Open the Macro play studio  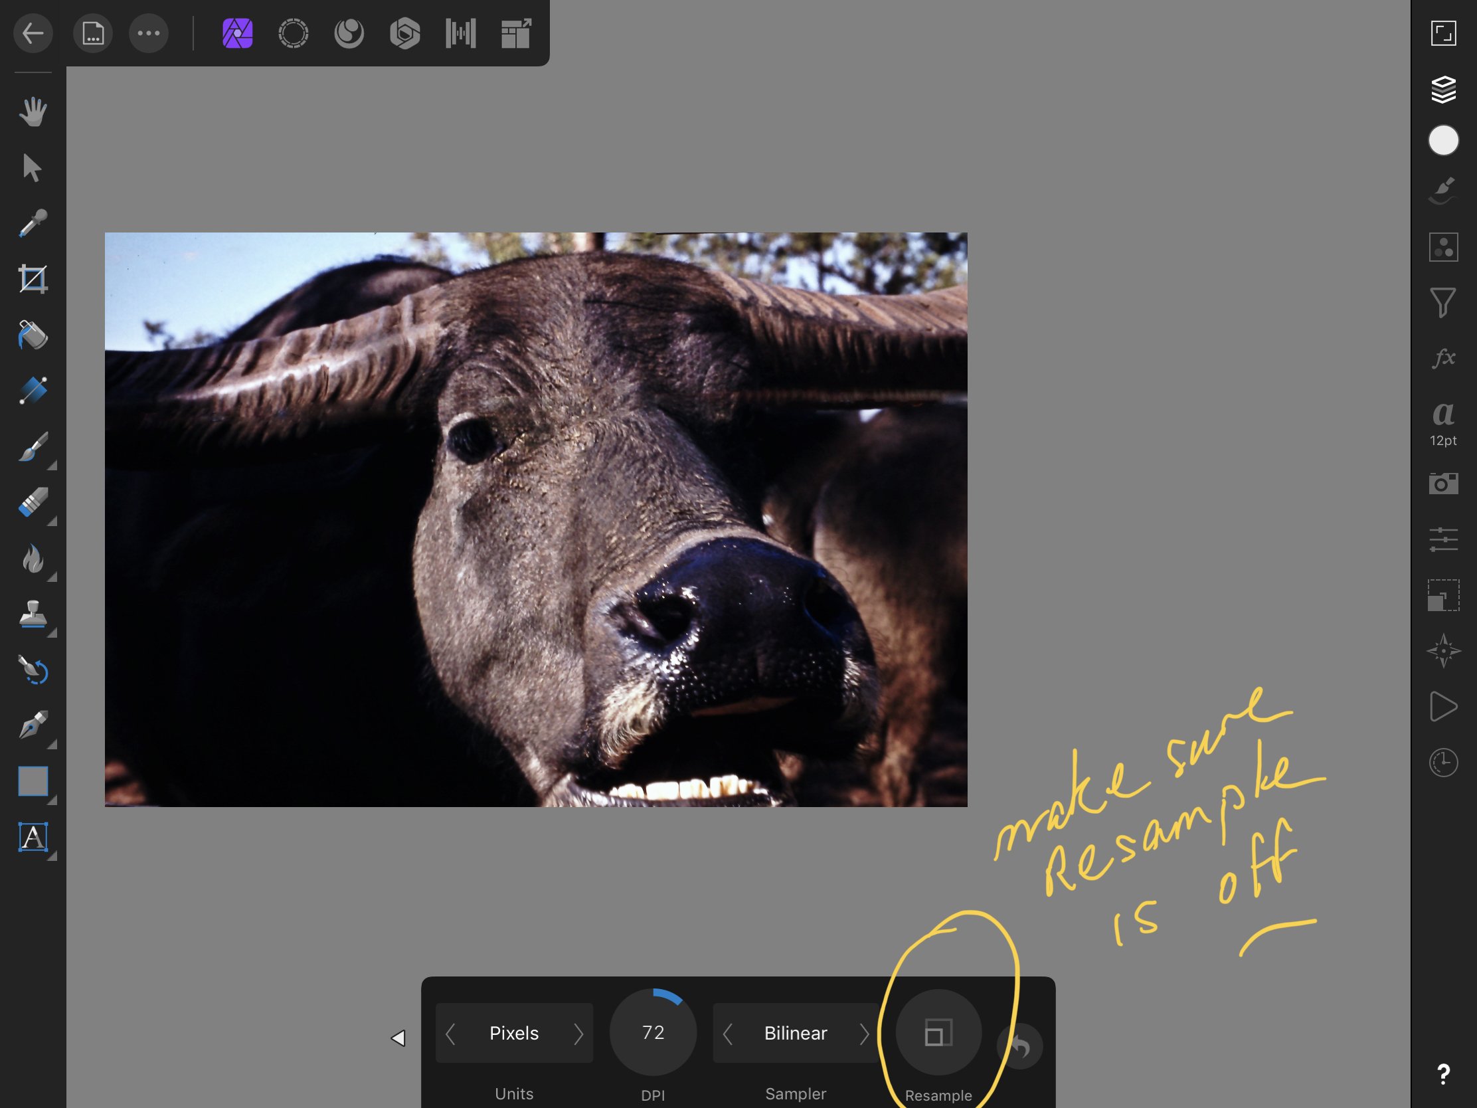point(1443,707)
